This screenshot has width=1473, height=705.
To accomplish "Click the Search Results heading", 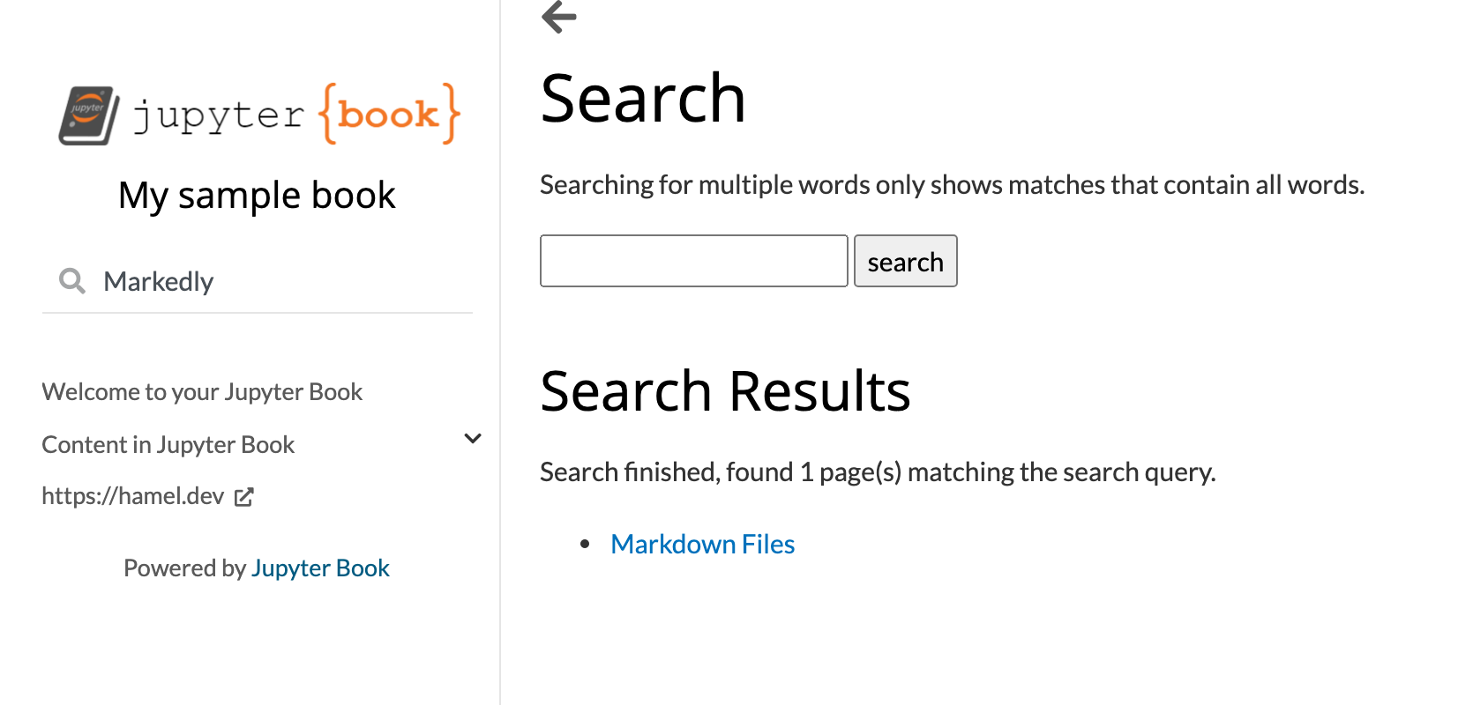I will 725,390.
